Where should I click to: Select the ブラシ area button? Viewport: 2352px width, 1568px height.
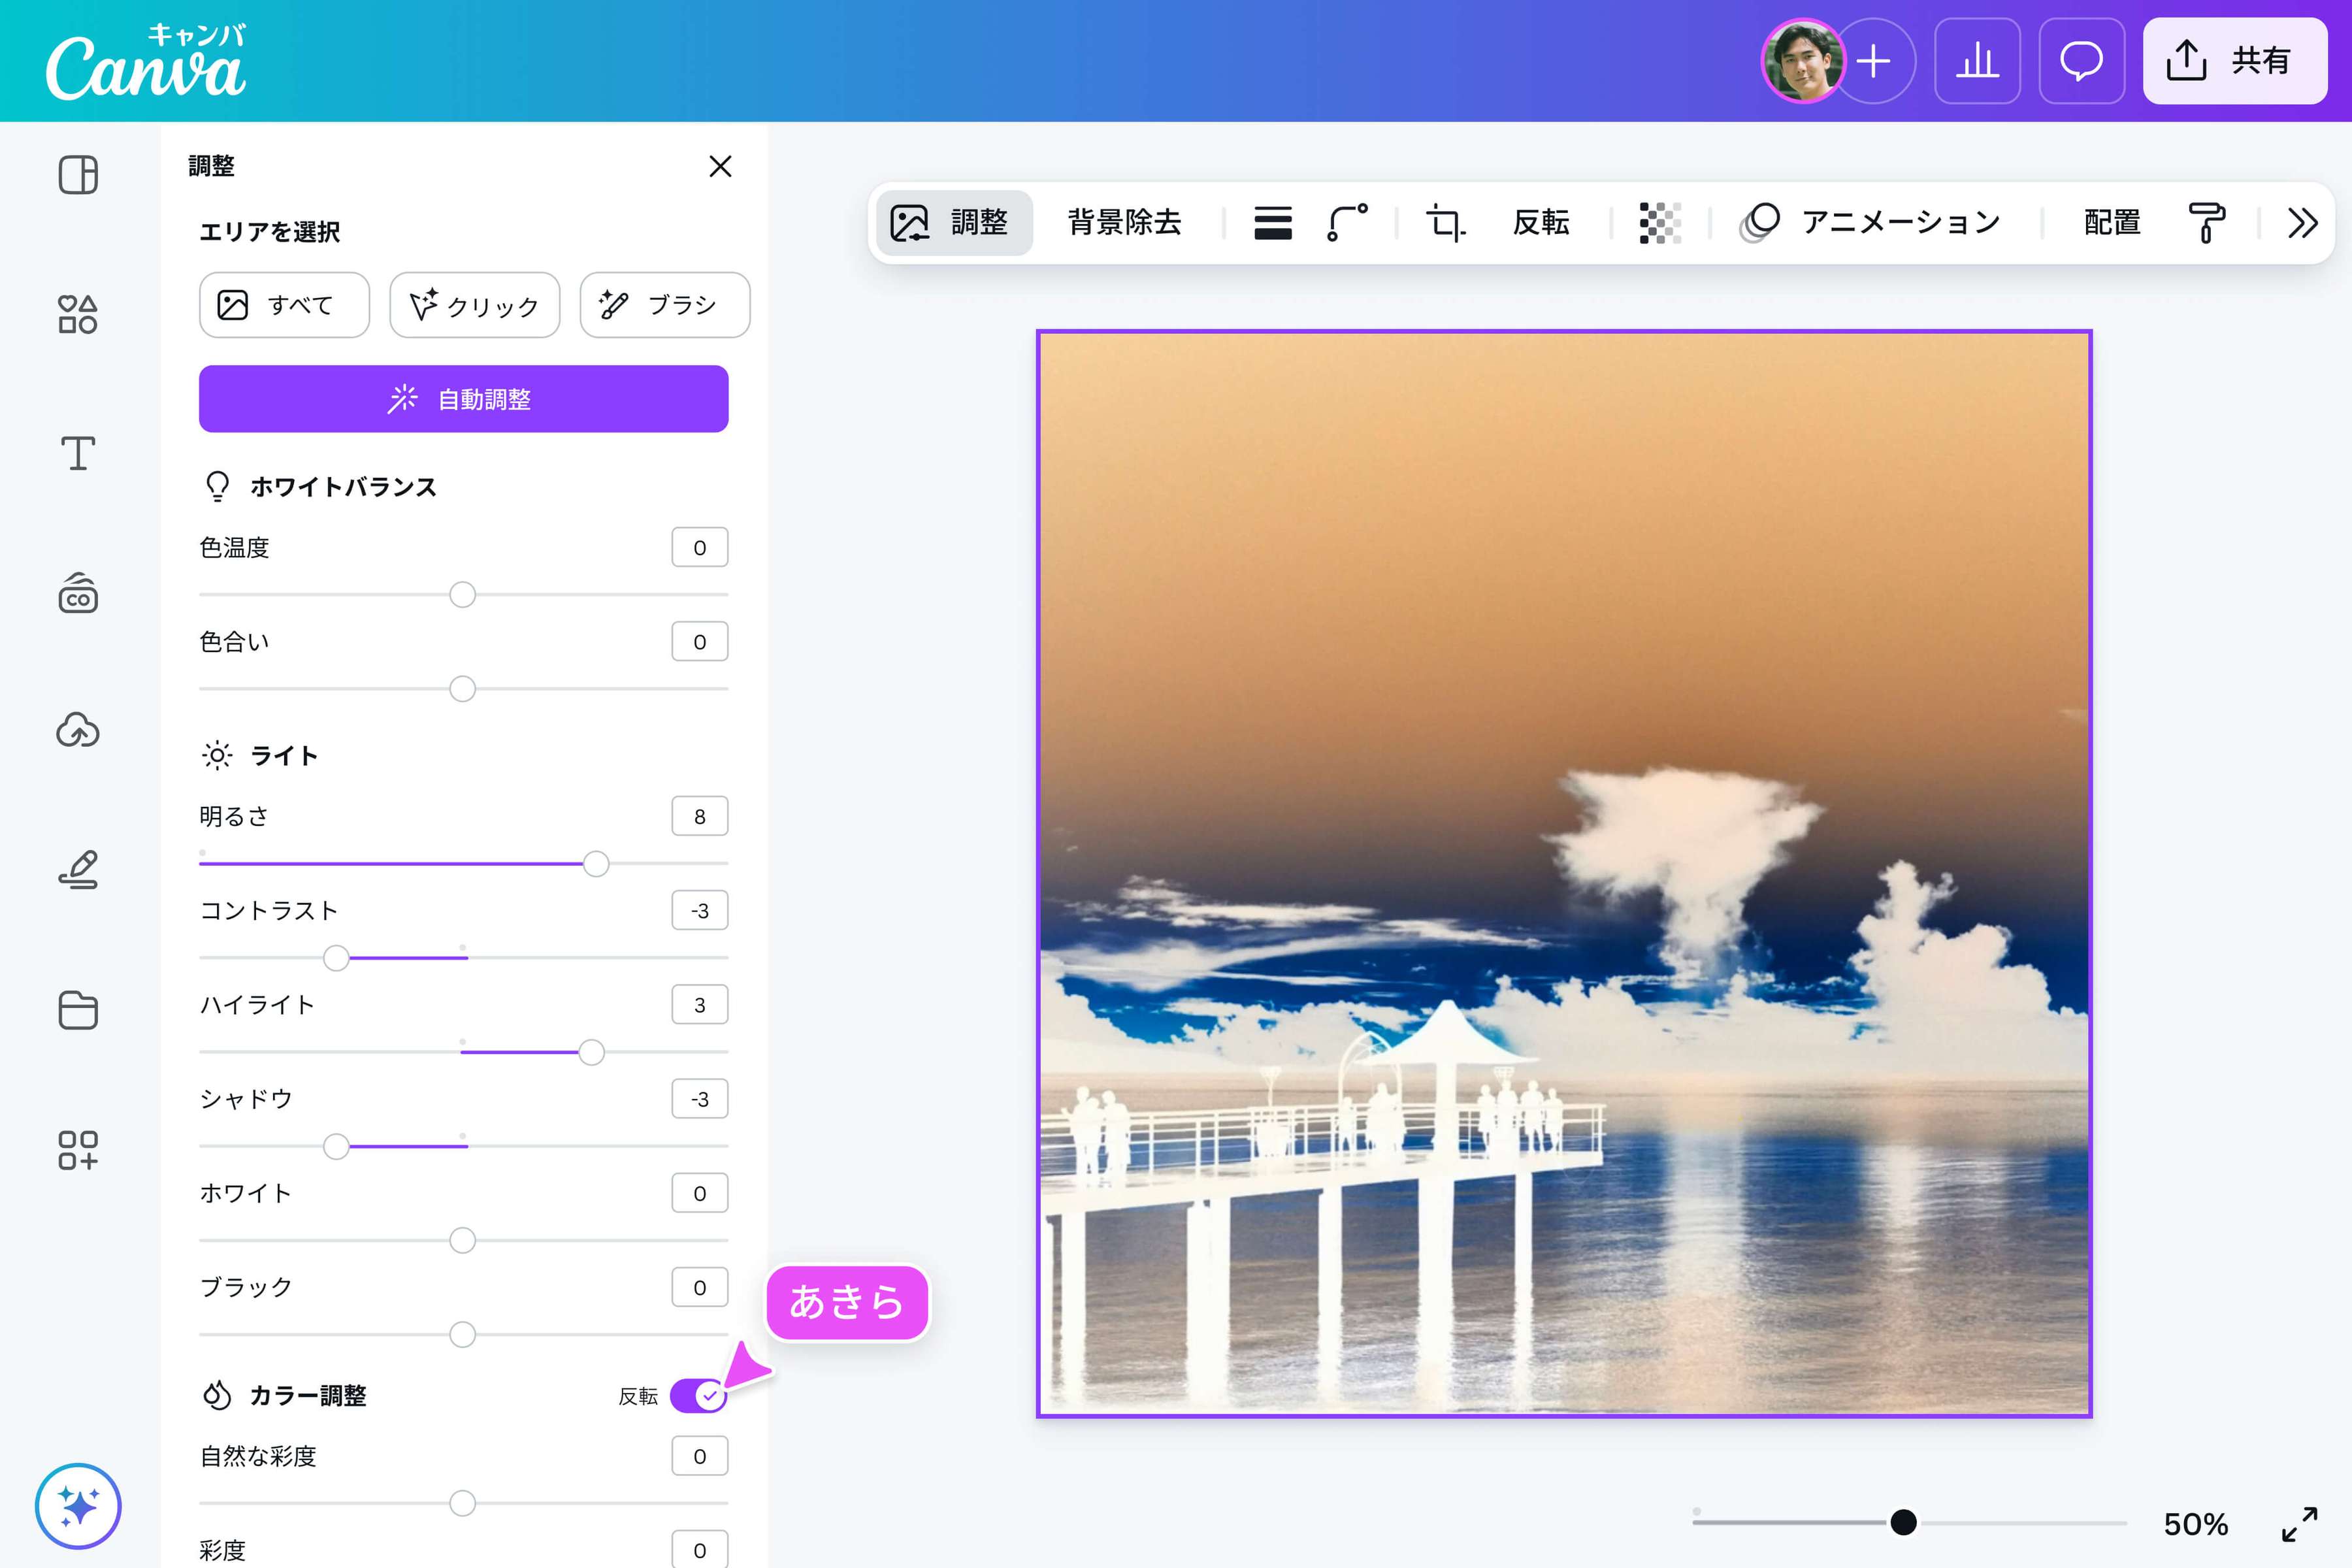click(x=665, y=305)
